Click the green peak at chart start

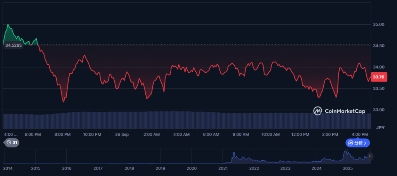click(x=8, y=25)
